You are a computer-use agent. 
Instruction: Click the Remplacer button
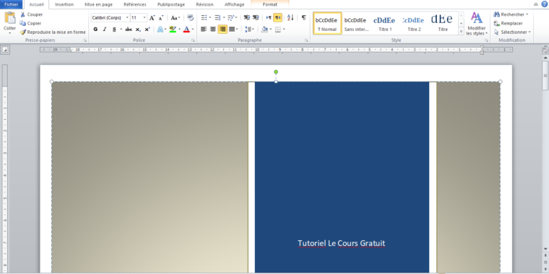(x=509, y=23)
